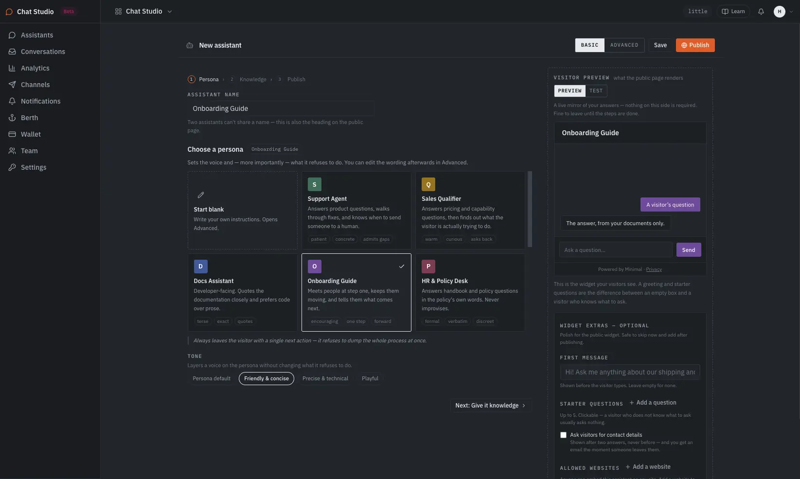Open the Analytics chart icon
This screenshot has height=479, width=800.
click(12, 68)
